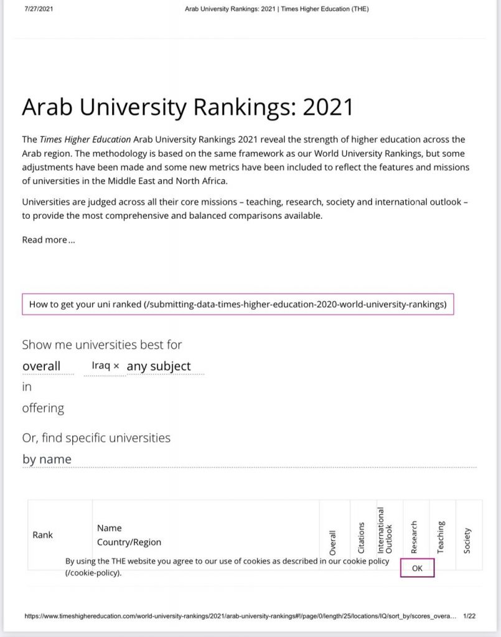Screen dimensions: 501x637
Task: Click the page title text in the header
Action: [x=277, y=9]
